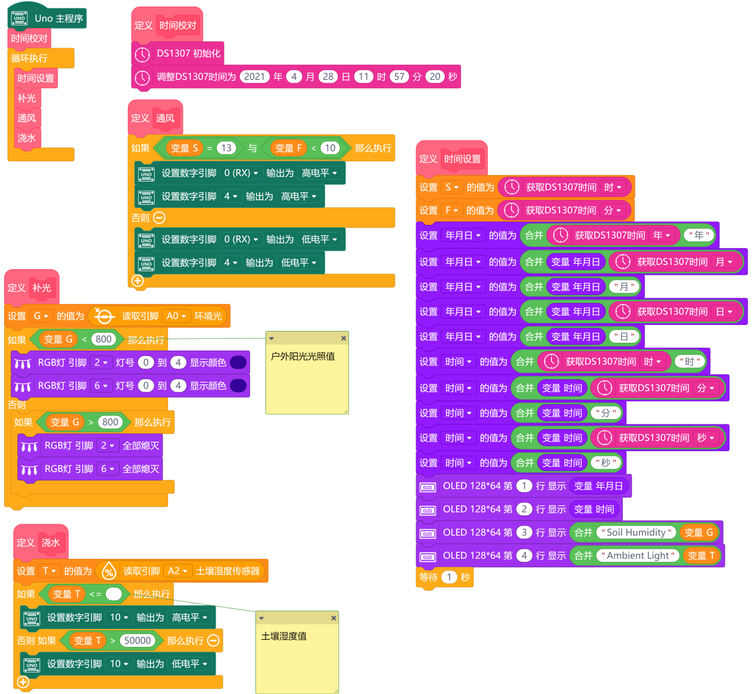Screen dimensions: 752x694
Task: Click the color swatch on the RGB灯 引脚 2 block
Action: coord(238,362)
